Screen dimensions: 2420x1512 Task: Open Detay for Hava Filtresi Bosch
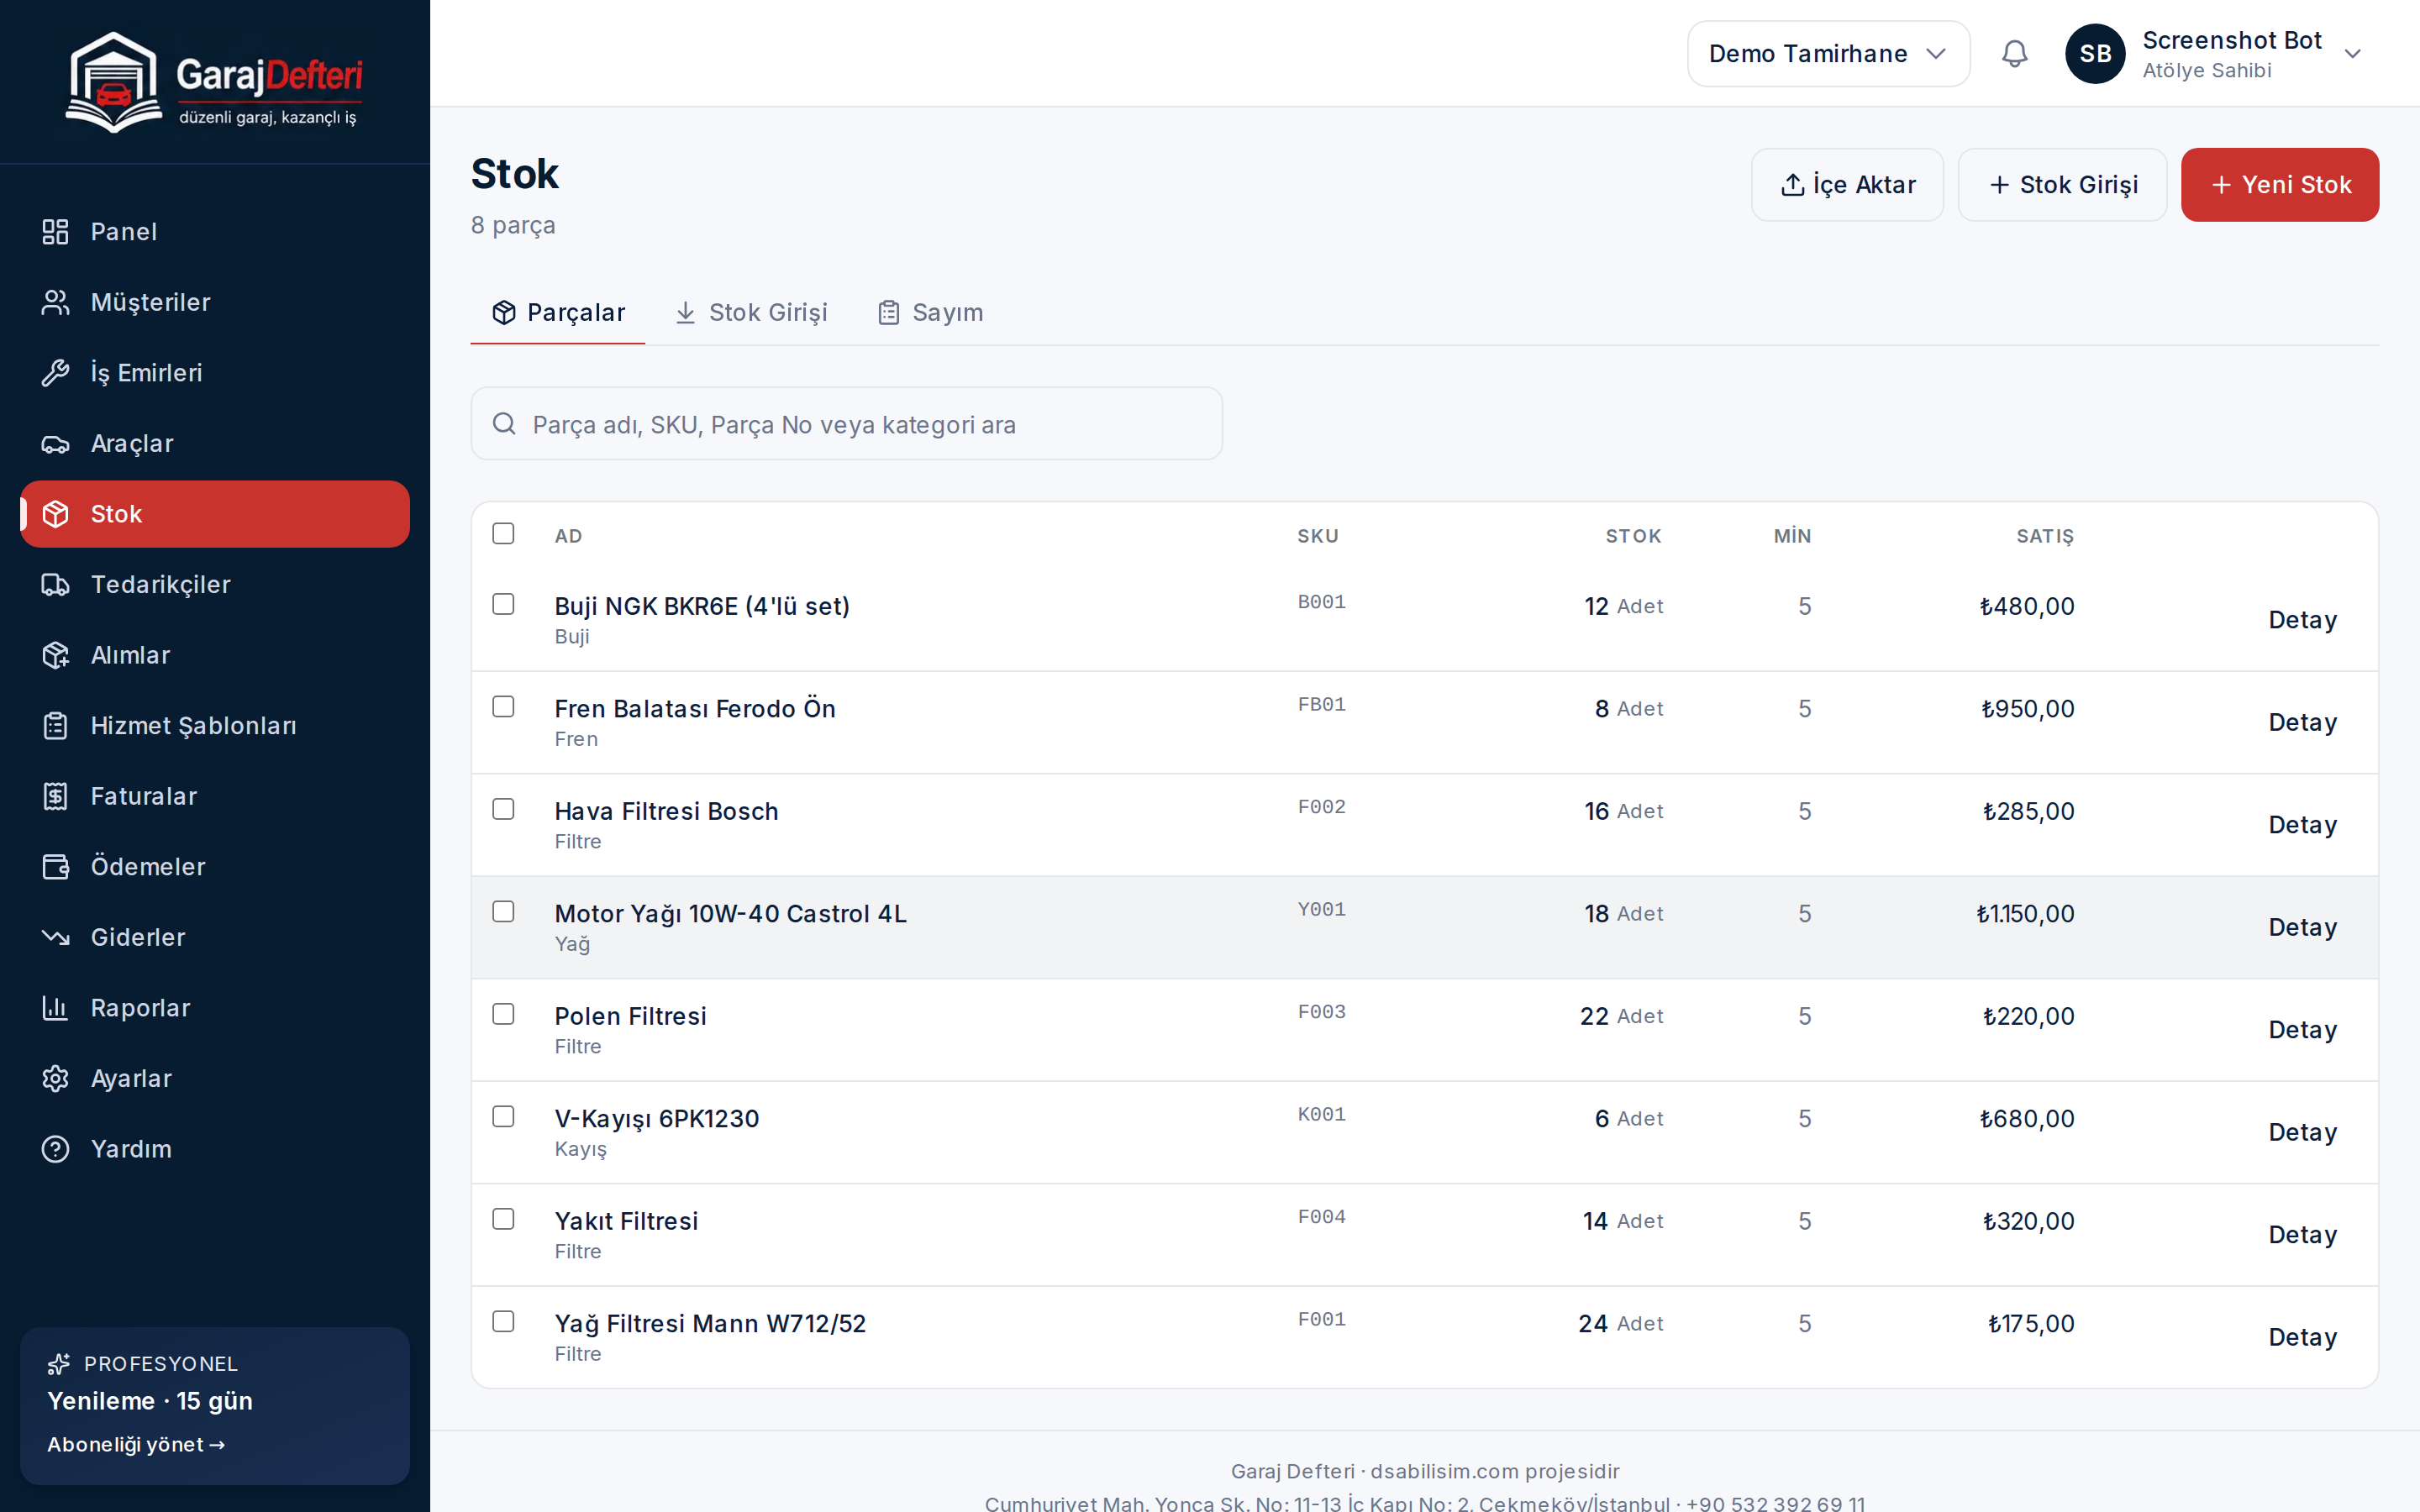[2302, 825]
